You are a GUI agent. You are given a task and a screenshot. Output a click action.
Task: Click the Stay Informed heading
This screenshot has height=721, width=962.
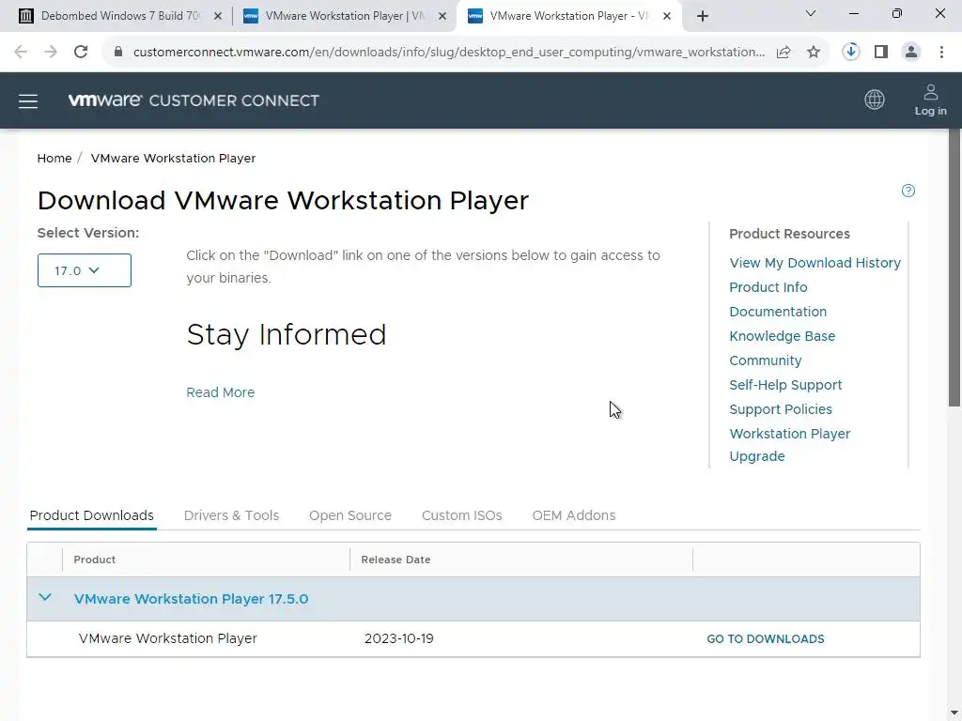287,335
